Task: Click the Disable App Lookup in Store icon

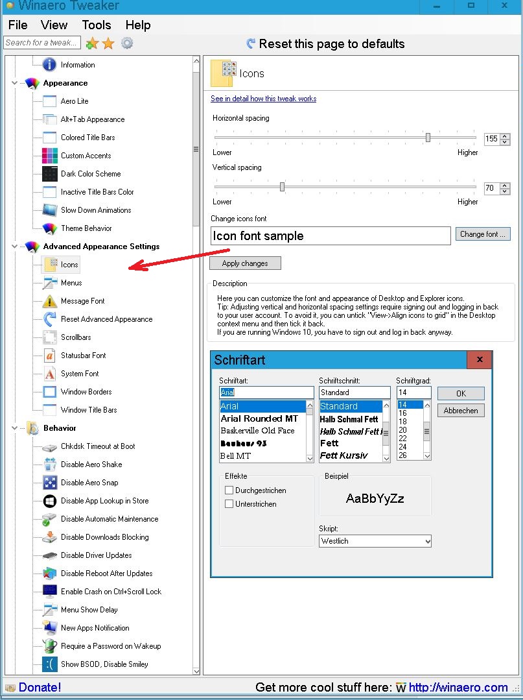Action: (x=49, y=501)
